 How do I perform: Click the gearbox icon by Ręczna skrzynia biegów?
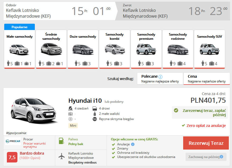pos(95,119)
